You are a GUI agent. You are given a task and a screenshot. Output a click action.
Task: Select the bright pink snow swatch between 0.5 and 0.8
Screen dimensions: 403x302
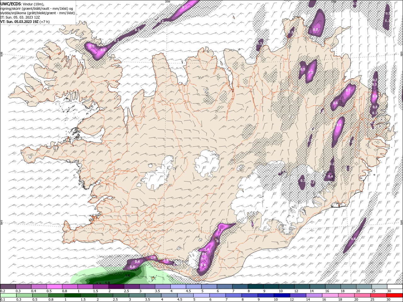tap(54, 286)
